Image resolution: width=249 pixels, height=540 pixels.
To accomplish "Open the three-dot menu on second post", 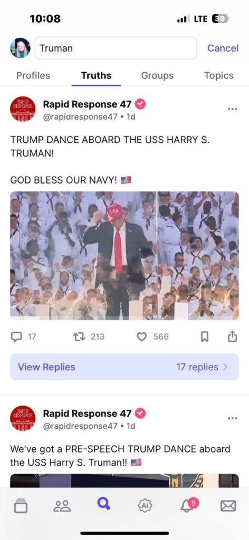I will [x=233, y=418].
